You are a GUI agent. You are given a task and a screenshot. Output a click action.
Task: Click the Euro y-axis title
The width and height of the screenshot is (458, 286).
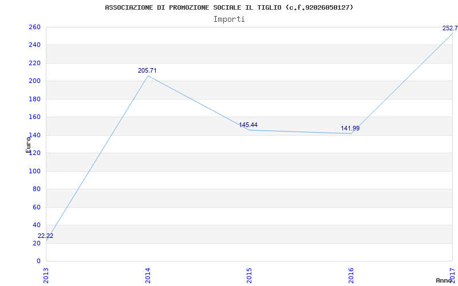pyautogui.click(x=28, y=143)
